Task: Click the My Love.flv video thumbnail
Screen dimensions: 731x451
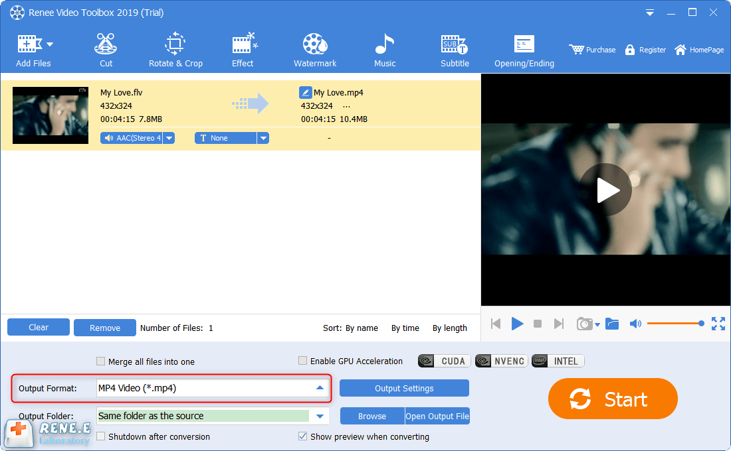Action: [51, 115]
